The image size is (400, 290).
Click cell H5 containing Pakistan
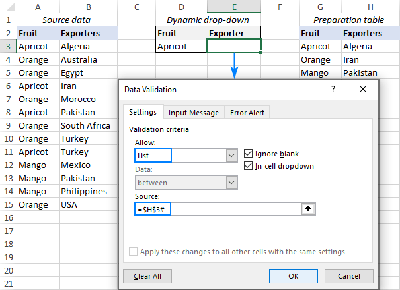pyautogui.click(x=370, y=72)
